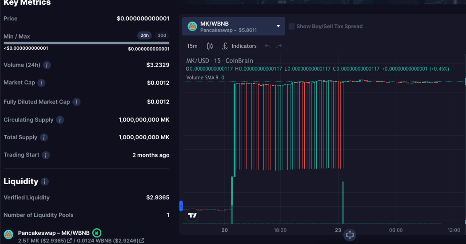Image resolution: width=466 pixels, height=244 pixels.
Task: Open the candlestick chart style picker
Action: tap(210, 46)
